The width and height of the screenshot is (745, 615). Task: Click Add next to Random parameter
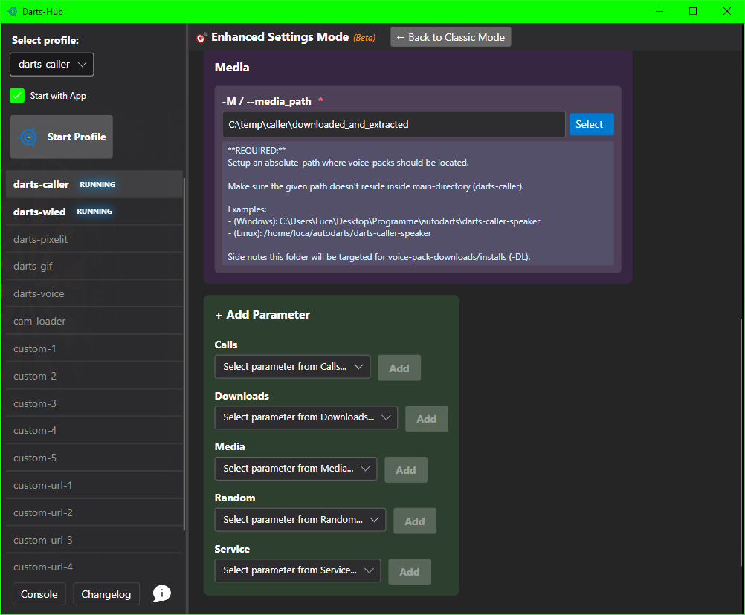click(414, 521)
